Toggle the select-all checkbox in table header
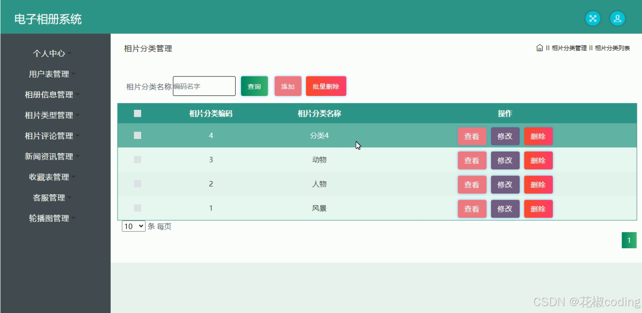Screen dimensions: 642x313 point(138,113)
